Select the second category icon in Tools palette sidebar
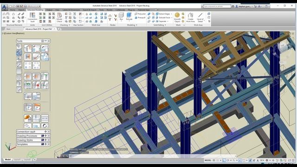 pyautogui.click(x=19, y=52)
